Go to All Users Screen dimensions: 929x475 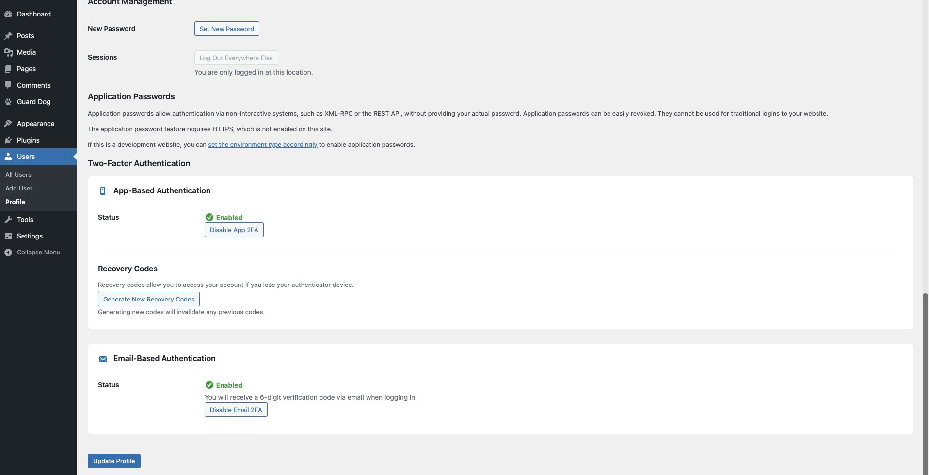pyautogui.click(x=18, y=174)
